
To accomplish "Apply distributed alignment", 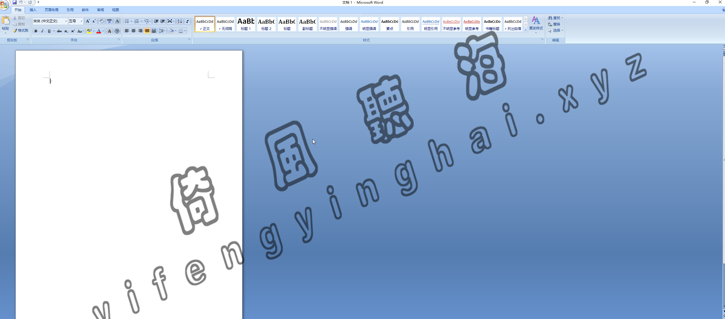I will pos(154,31).
